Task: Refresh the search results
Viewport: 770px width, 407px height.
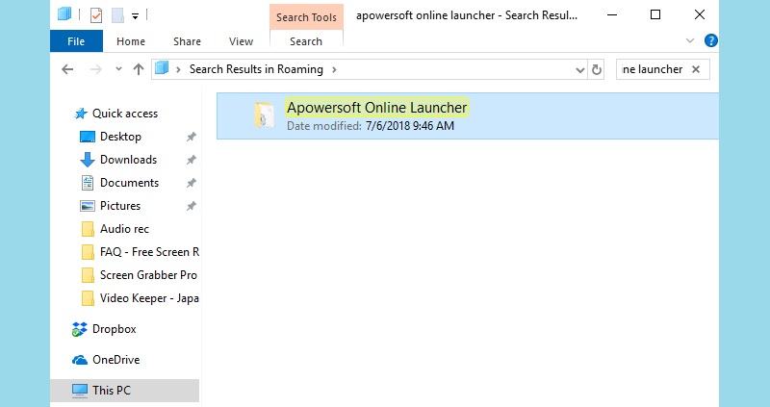Action: [x=597, y=69]
